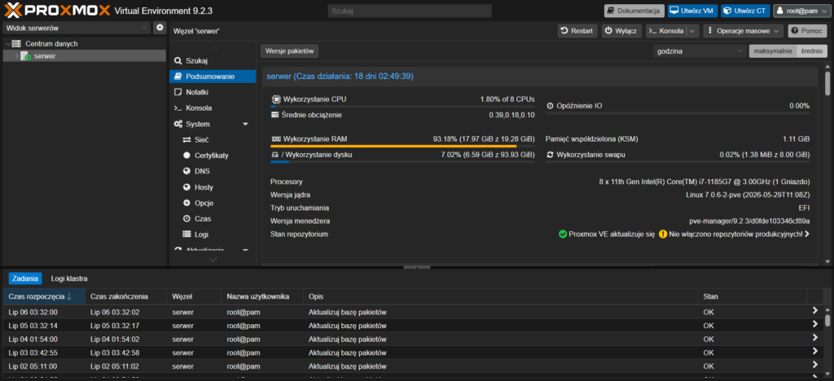Sort by Opis column header

point(500,296)
